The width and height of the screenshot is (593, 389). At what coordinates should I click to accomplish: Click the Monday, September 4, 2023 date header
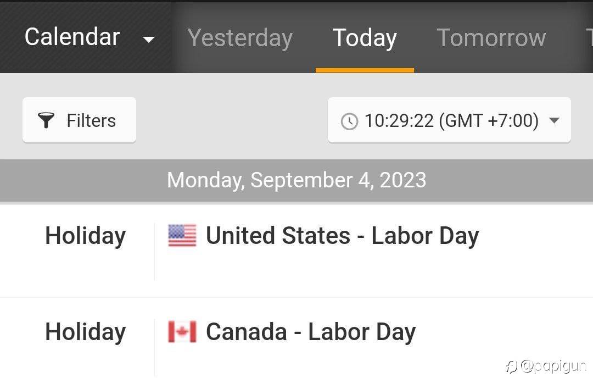(x=296, y=180)
